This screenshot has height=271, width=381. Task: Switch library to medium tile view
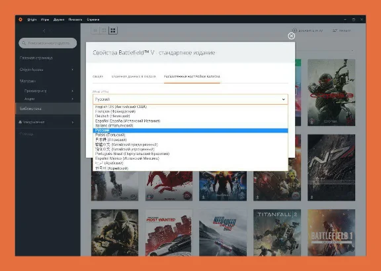point(104,30)
